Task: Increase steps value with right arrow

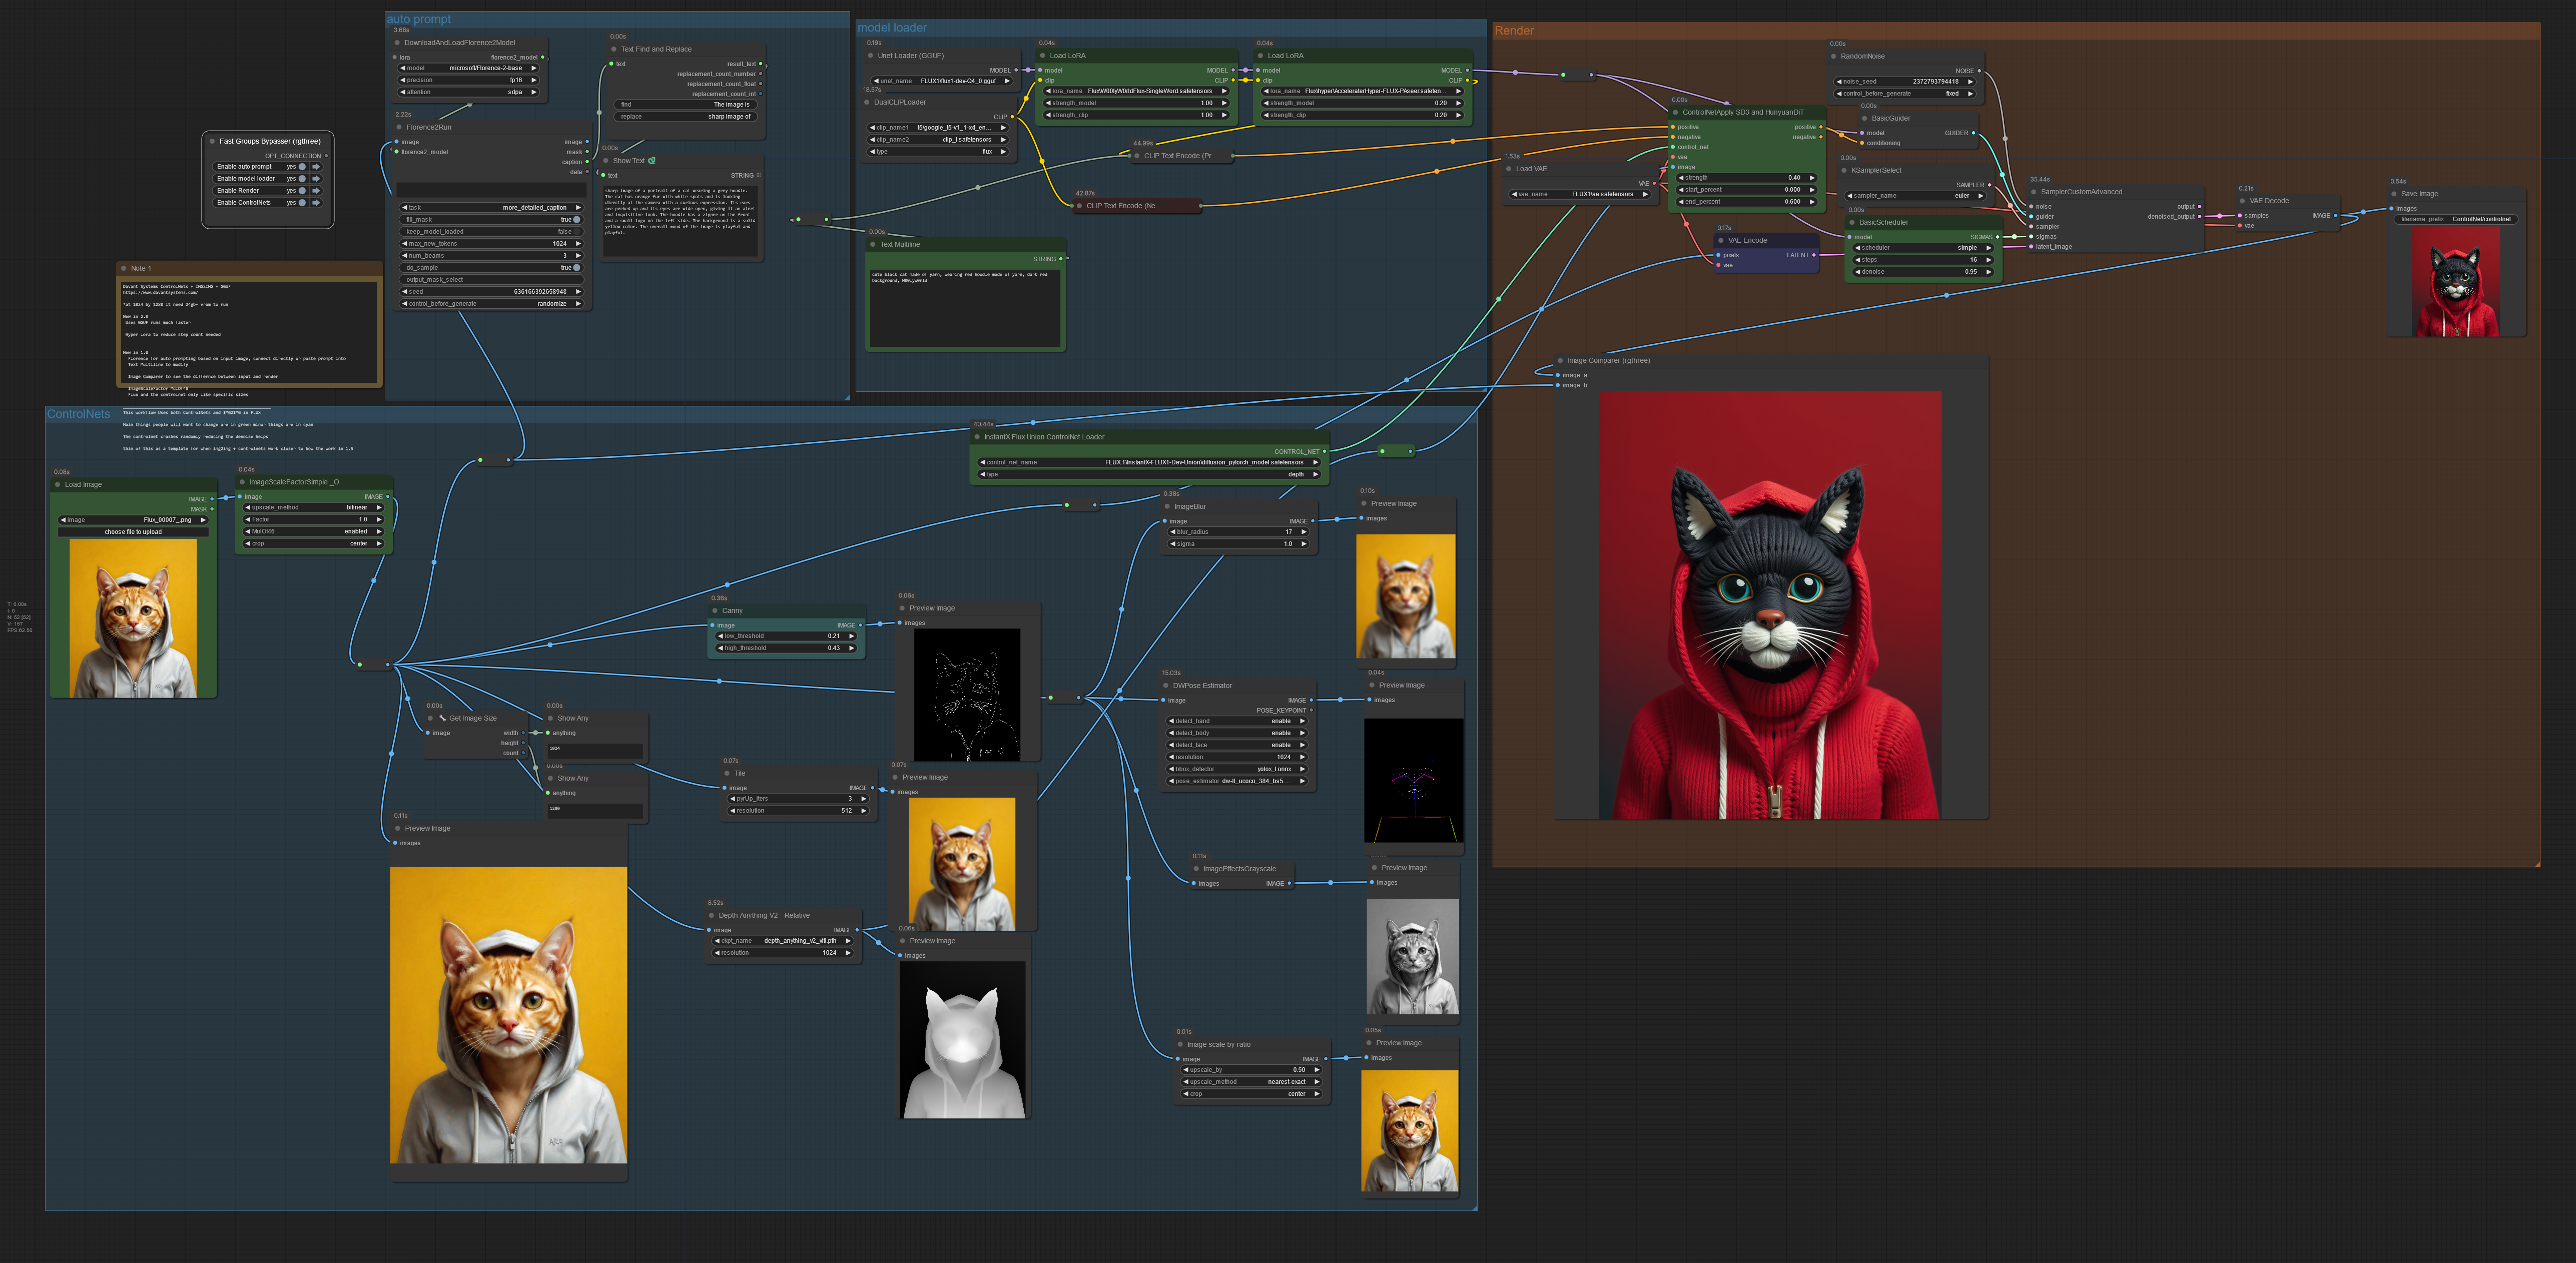Action: pos(1989,260)
